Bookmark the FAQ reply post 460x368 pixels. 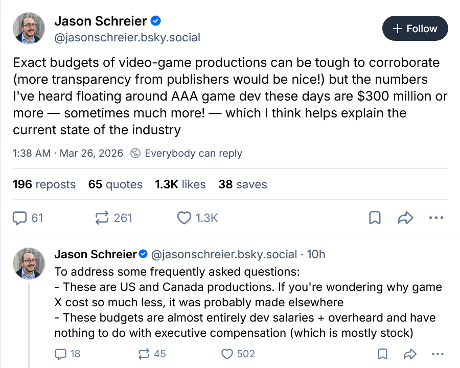(382, 353)
